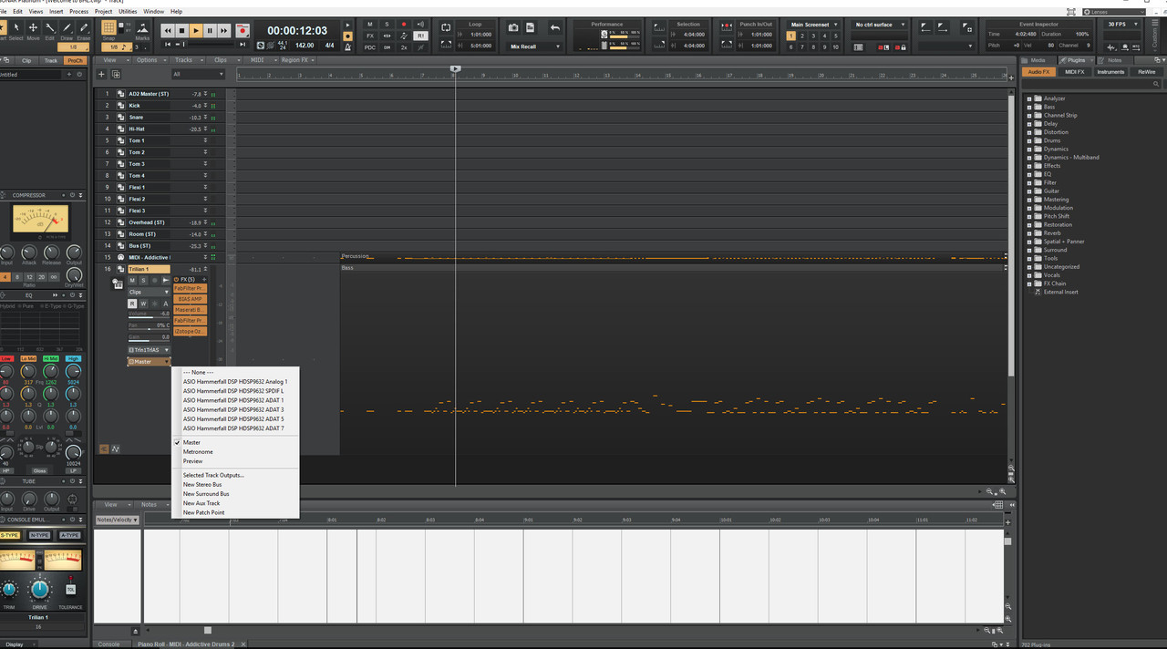This screenshot has width=1167, height=649.
Task: Click the Screenset camera icon
Action: click(513, 28)
